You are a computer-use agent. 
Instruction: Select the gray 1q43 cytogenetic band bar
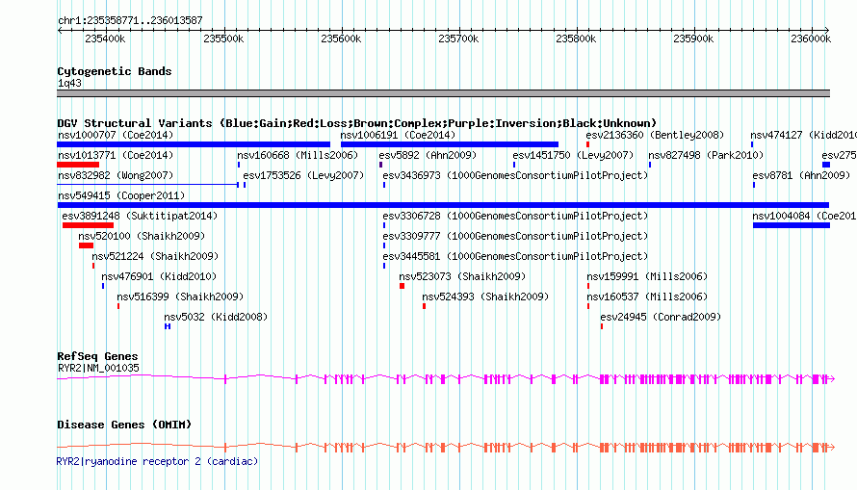(443, 93)
